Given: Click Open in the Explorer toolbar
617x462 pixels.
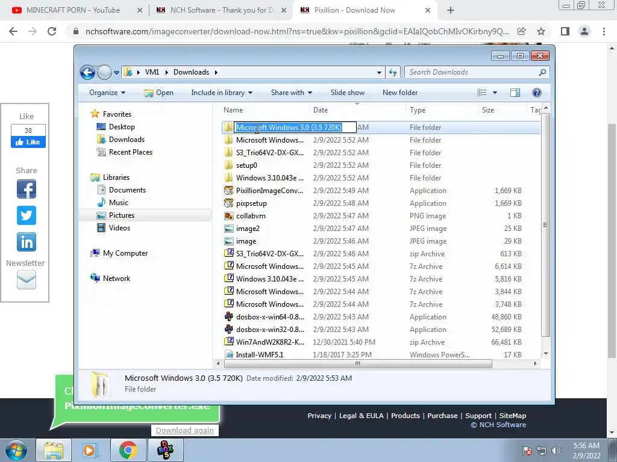Looking at the screenshot, I should coord(158,93).
